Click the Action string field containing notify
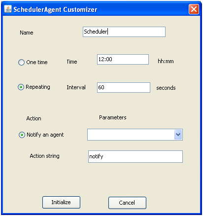203x216 pixels. 135,157
